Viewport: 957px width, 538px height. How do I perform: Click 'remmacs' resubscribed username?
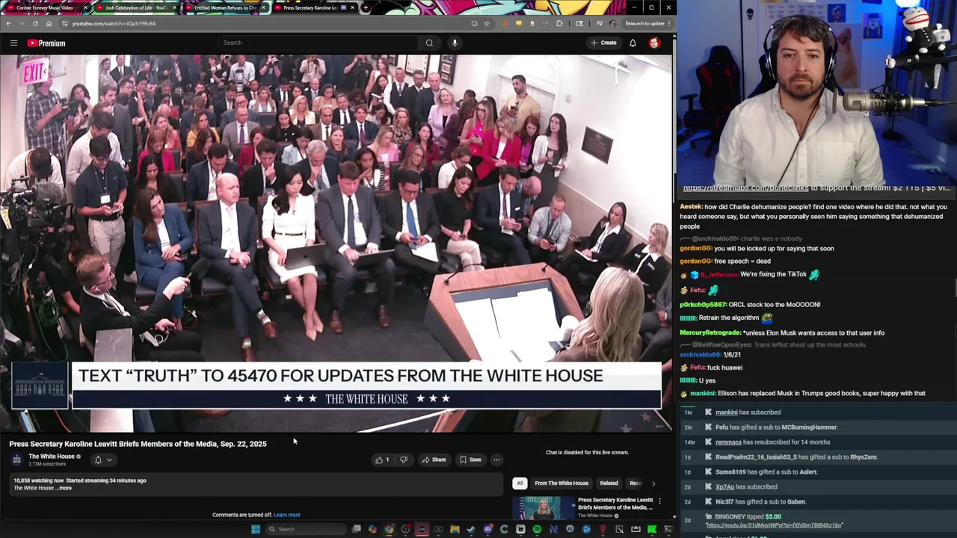pyautogui.click(x=728, y=442)
